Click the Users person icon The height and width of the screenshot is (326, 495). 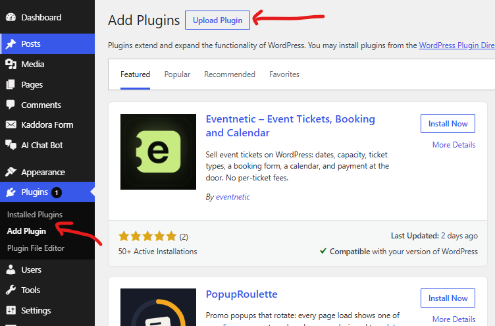tap(11, 269)
